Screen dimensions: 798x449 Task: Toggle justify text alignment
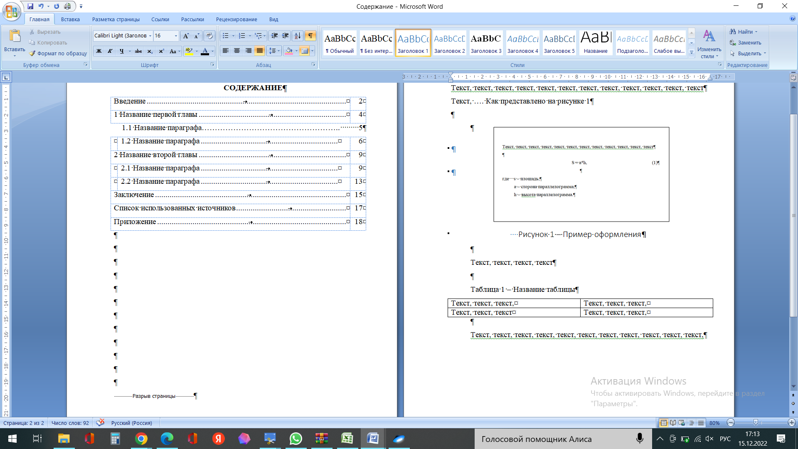tap(259, 51)
